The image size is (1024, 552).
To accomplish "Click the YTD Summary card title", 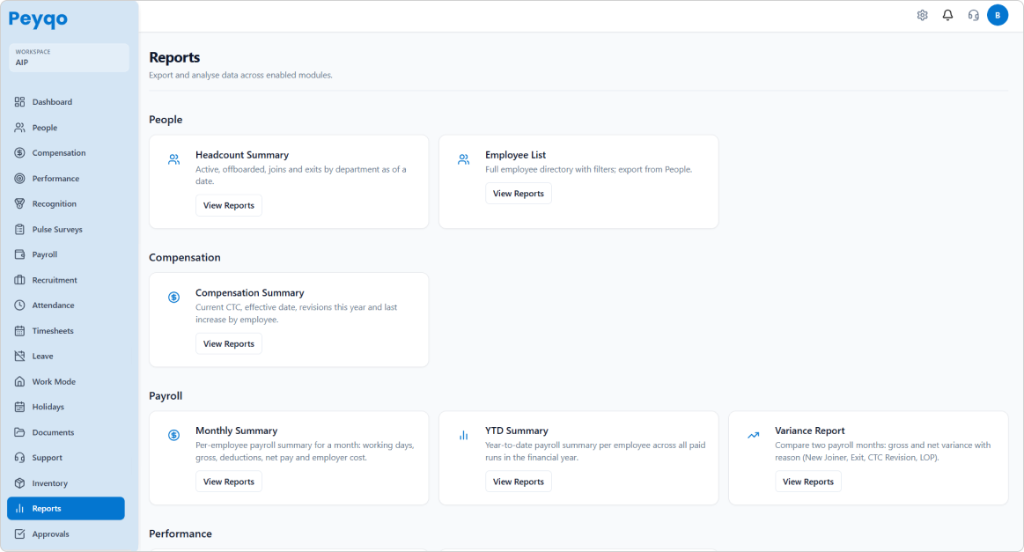I will point(517,431).
